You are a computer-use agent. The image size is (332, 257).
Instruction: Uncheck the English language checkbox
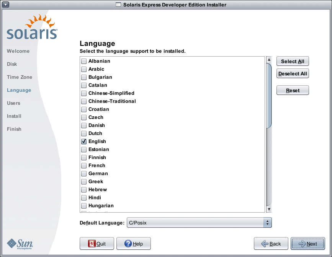83,141
